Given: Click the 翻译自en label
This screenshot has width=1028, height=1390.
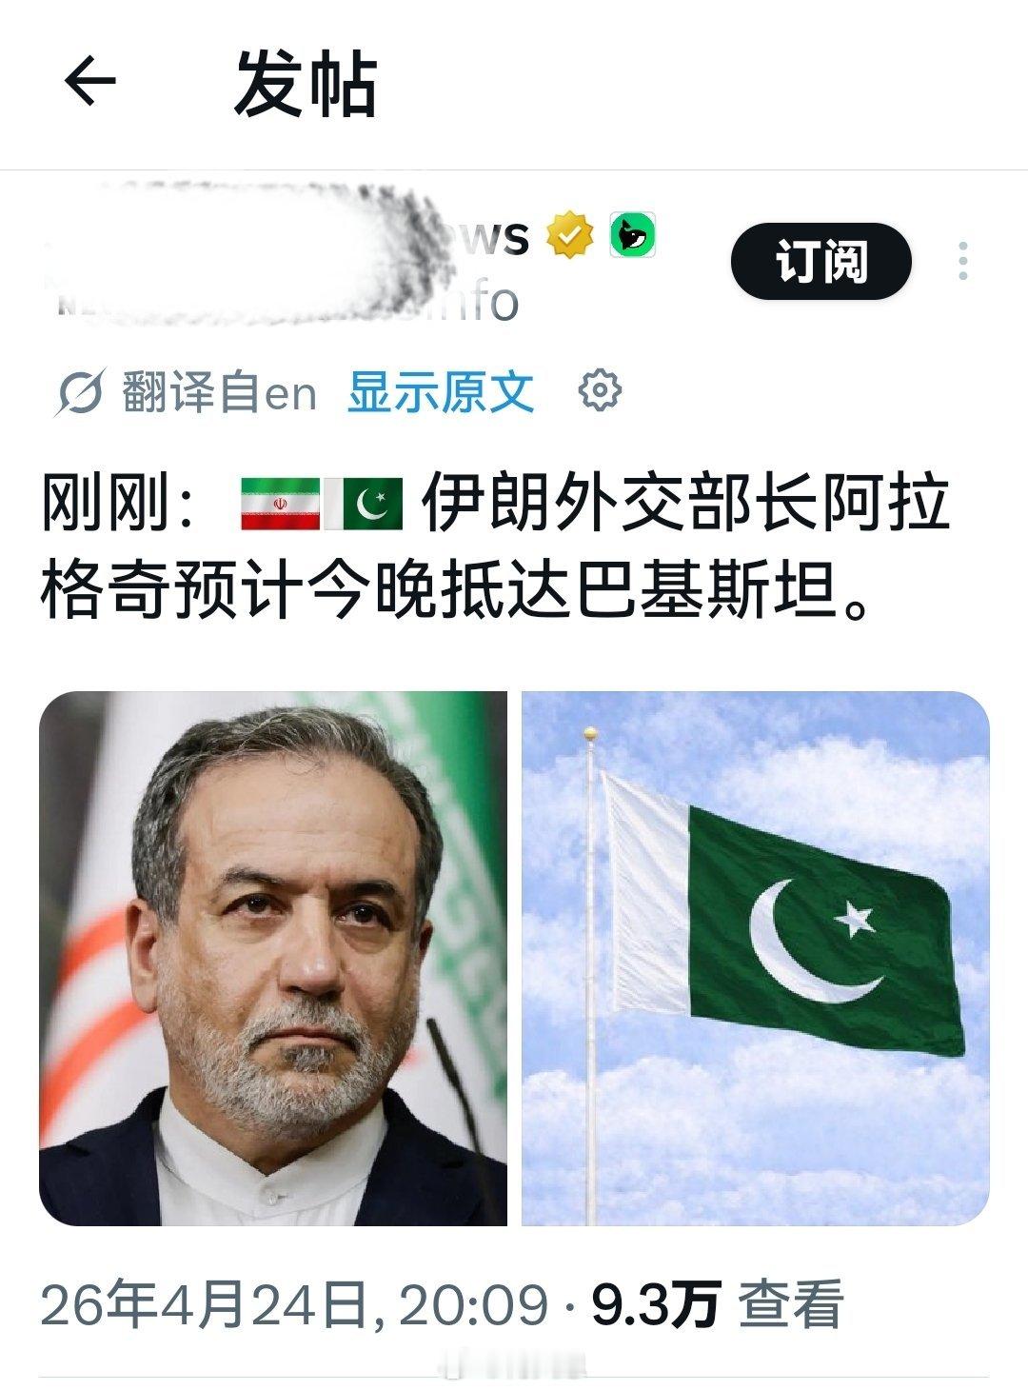Looking at the screenshot, I should click(219, 392).
